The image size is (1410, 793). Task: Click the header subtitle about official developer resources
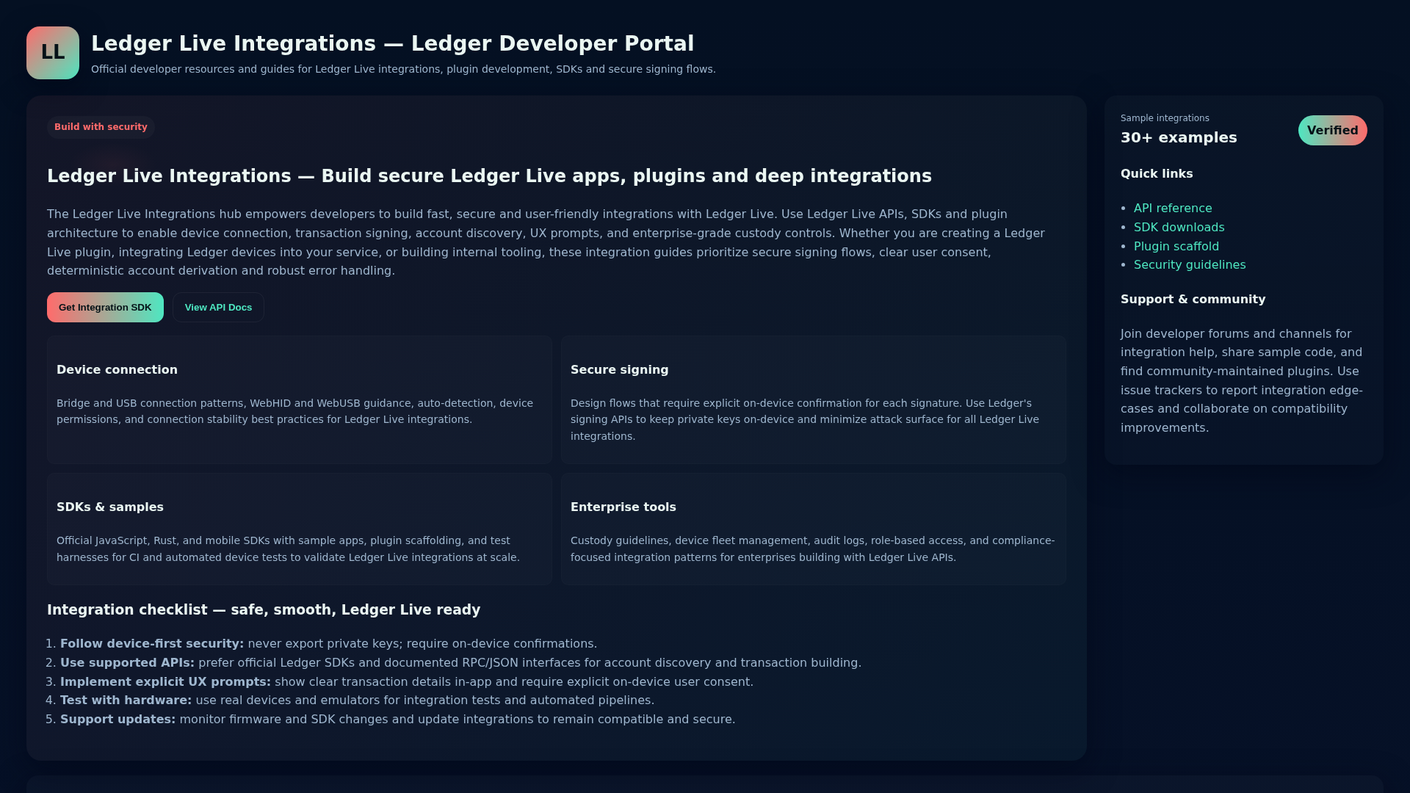tap(403, 69)
